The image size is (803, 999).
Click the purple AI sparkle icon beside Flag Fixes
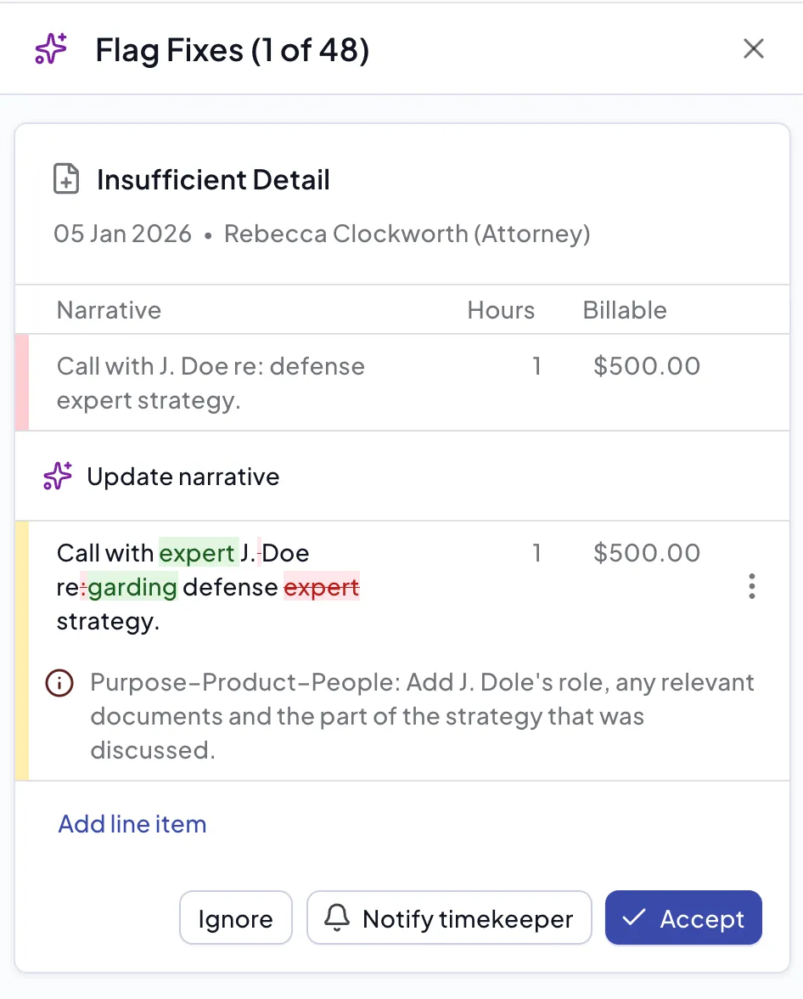pos(50,49)
